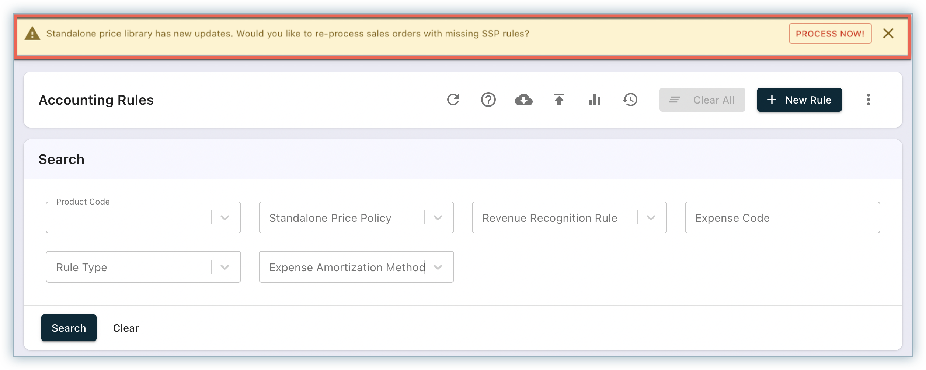Click the Clear All button
The width and height of the screenshot is (926, 370).
[x=702, y=100]
